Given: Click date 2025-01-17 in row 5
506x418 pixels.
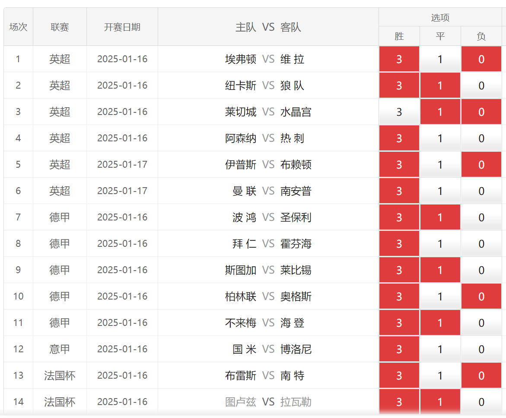Looking at the screenshot, I should click(x=122, y=165).
